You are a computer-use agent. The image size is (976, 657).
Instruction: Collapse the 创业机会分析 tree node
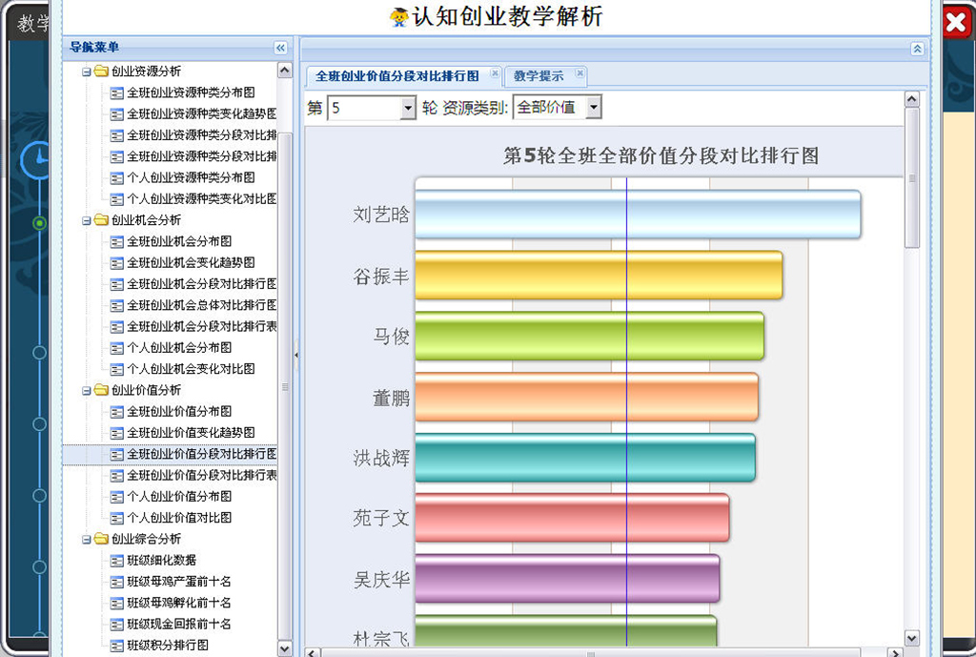point(87,220)
